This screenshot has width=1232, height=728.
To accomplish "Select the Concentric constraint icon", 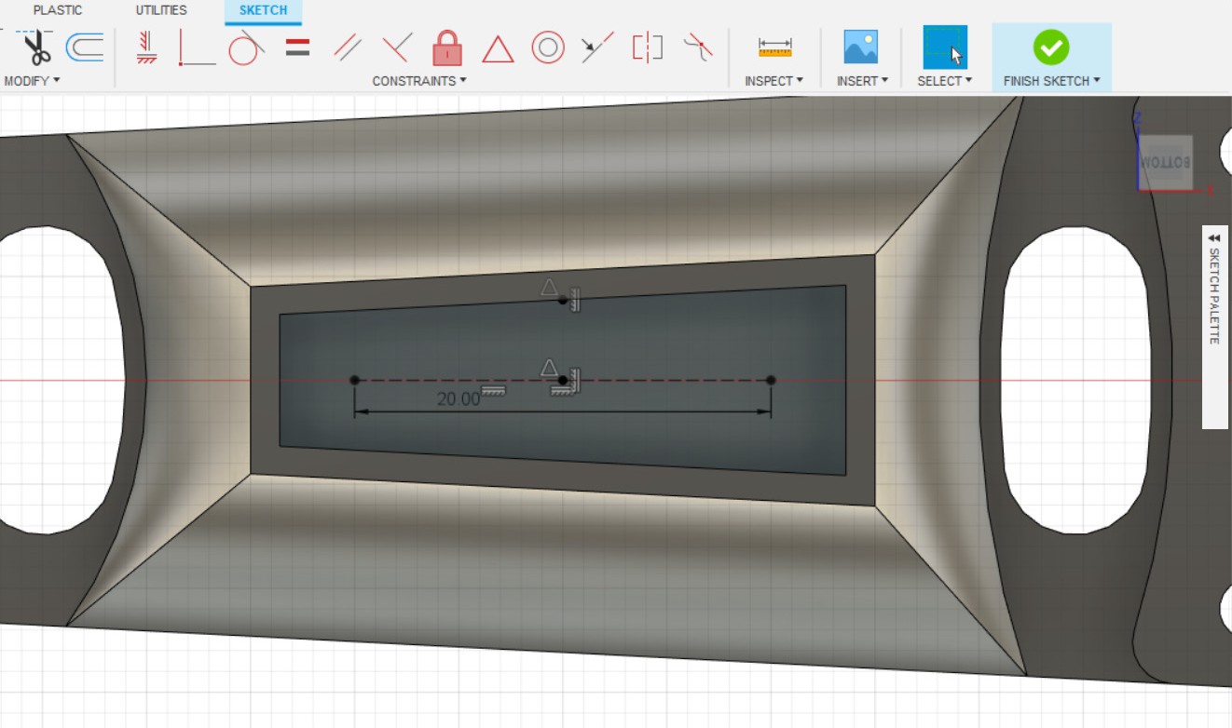I will pyautogui.click(x=548, y=47).
